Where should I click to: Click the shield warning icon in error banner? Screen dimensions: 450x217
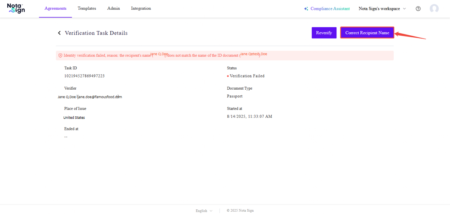(x=60, y=56)
